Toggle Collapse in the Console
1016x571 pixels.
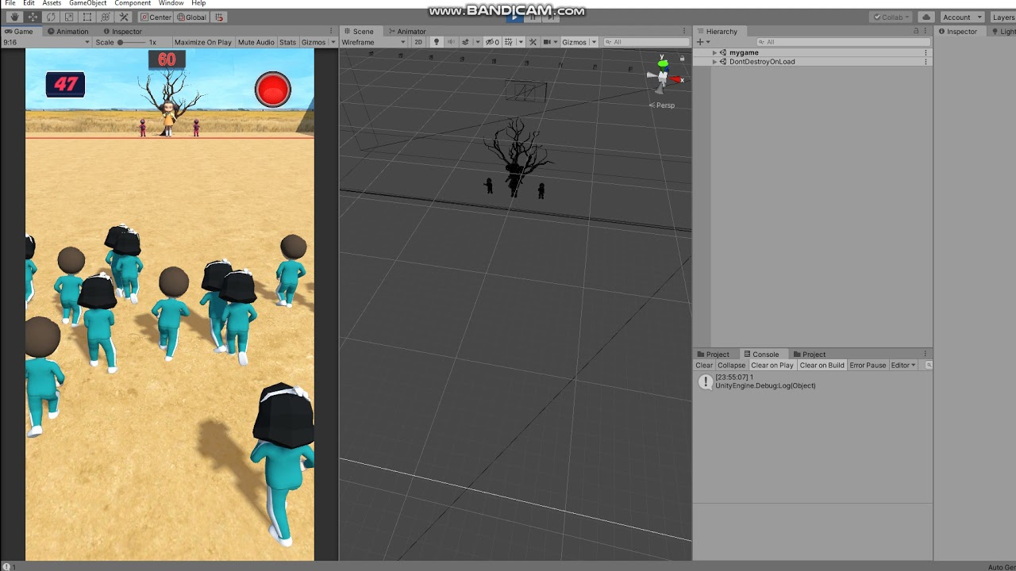pos(731,366)
